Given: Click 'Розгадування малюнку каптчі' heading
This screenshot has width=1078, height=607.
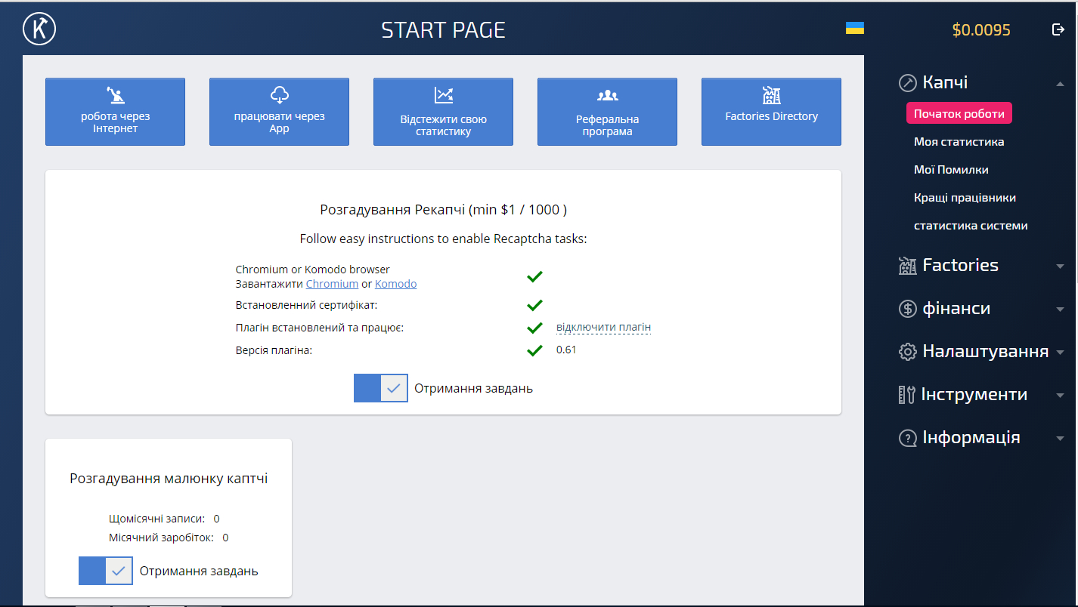Looking at the screenshot, I should 169,479.
